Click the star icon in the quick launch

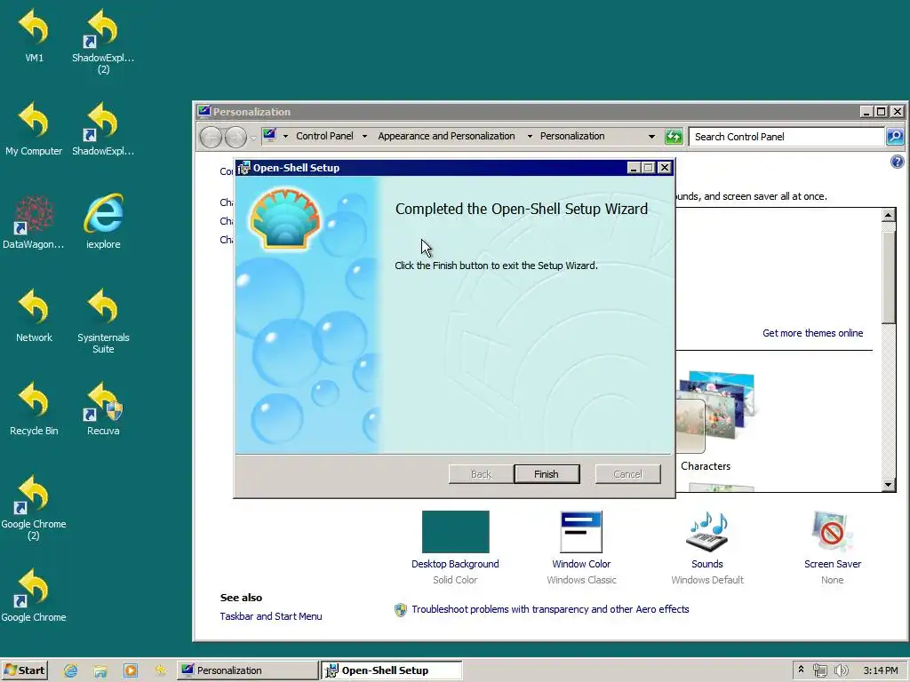pyautogui.click(x=160, y=670)
